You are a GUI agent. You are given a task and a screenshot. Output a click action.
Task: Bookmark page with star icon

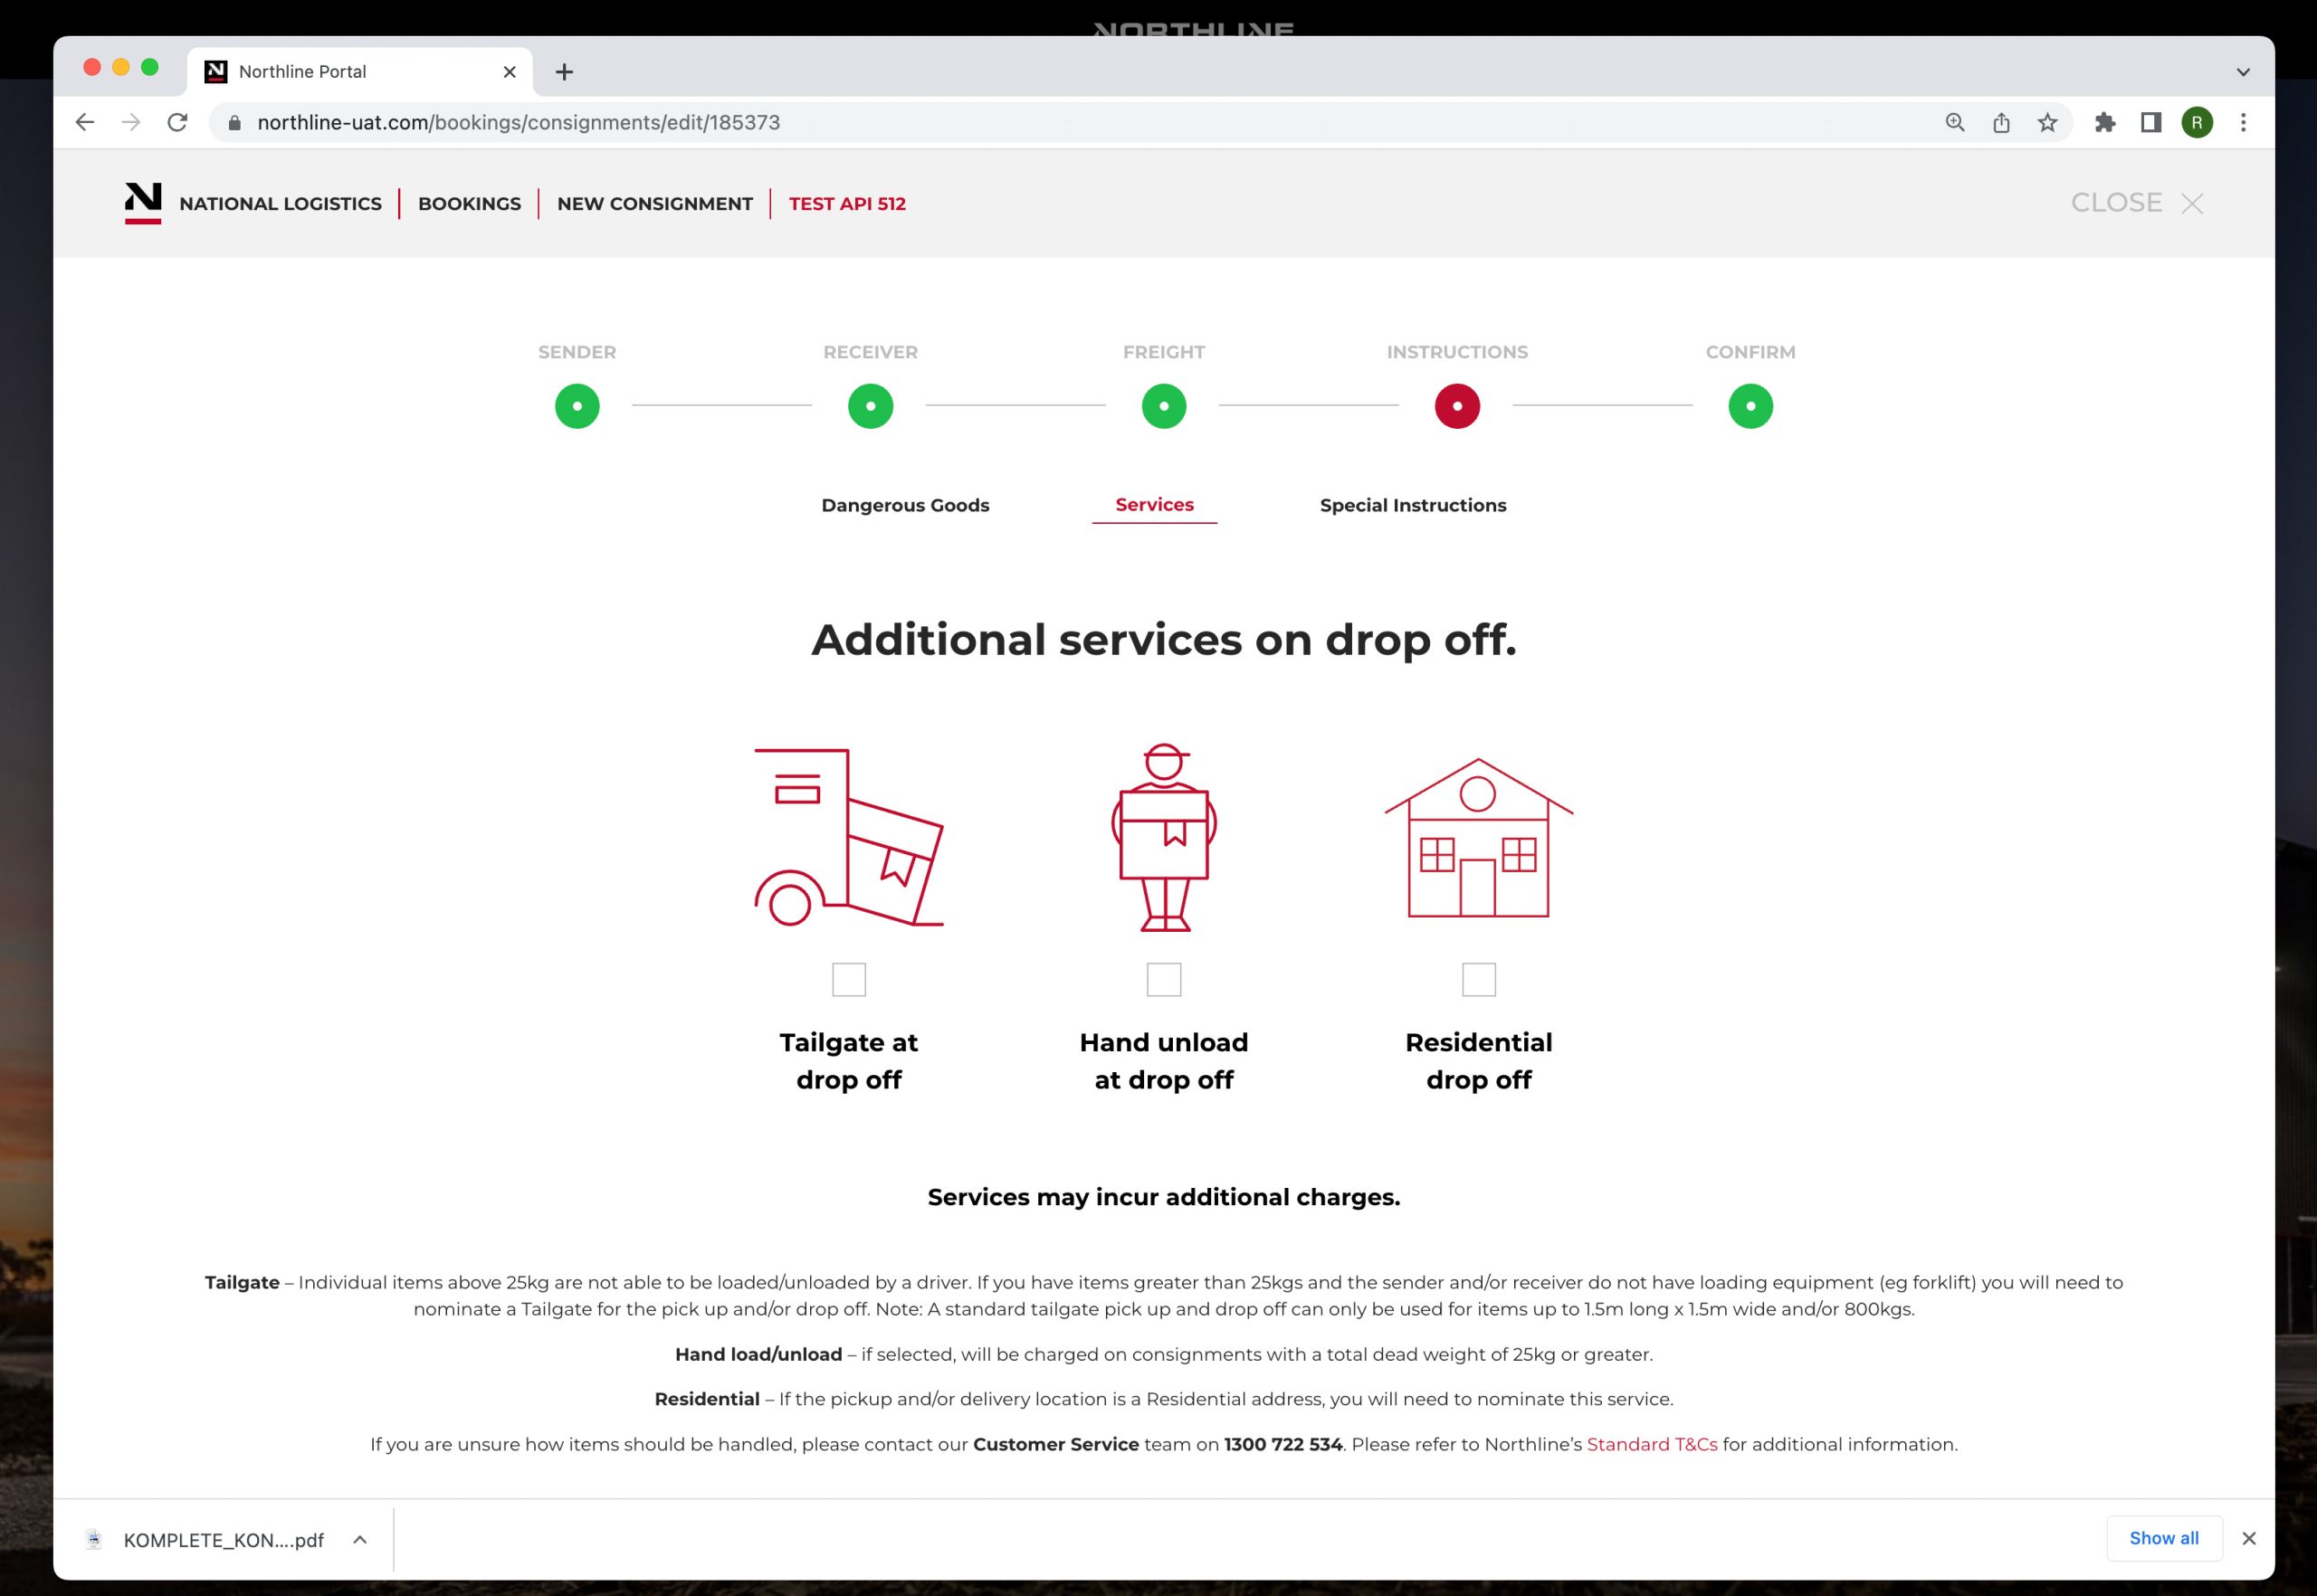2047,122
